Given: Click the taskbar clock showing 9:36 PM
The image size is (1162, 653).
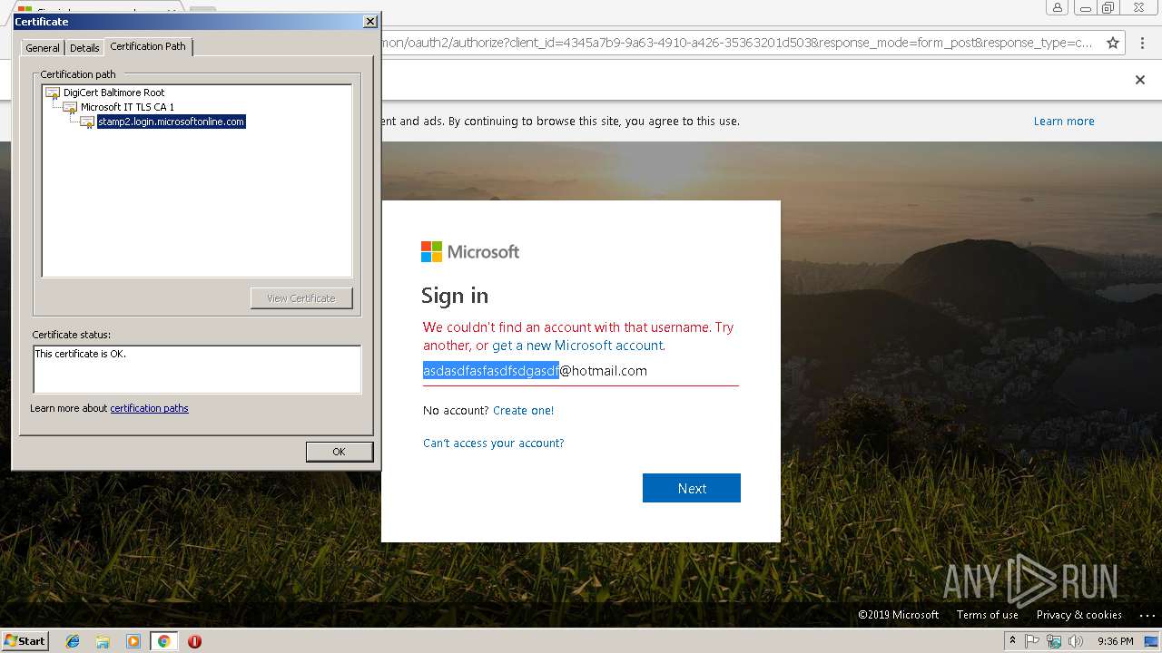Looking at the screenshot, I should (1116, 641).
